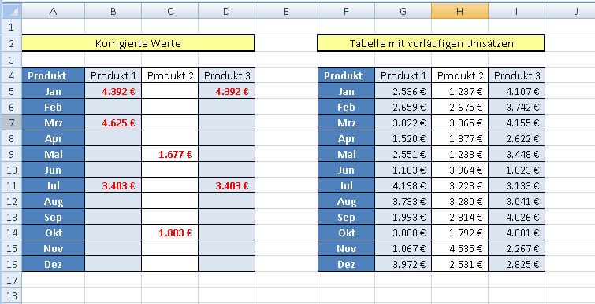The image size is (595, 304).
Task: Select the '4.801 €' cell
Action: (516, 233)
